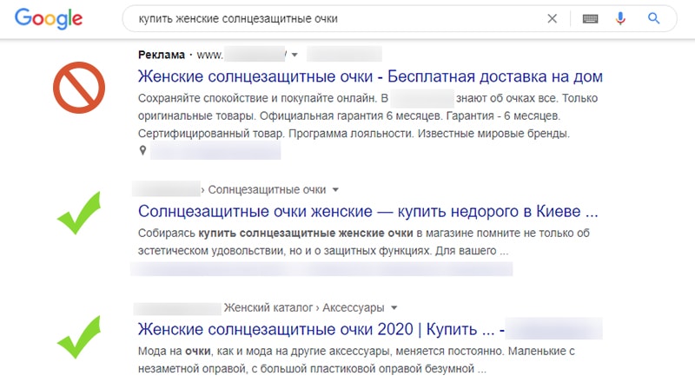
Task: Select the Реклама ad label
Action: 162,55
